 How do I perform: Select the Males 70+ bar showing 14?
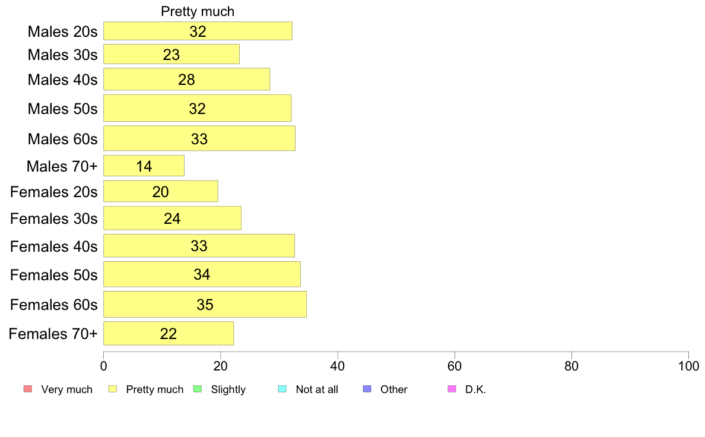(x=144, y=166)
